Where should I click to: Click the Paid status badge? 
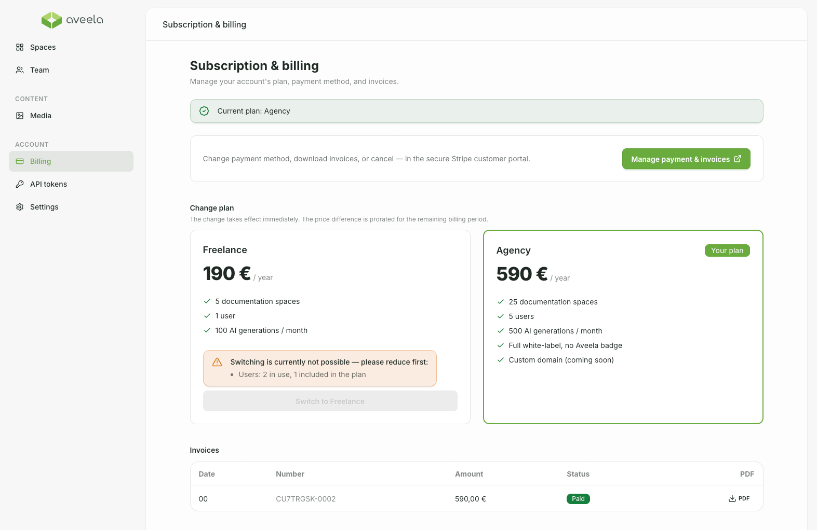[578, 499]
